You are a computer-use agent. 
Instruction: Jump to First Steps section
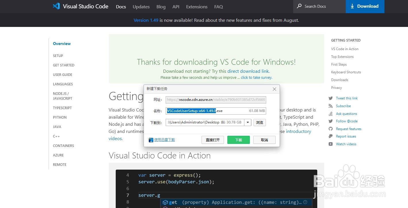[339, 64]
